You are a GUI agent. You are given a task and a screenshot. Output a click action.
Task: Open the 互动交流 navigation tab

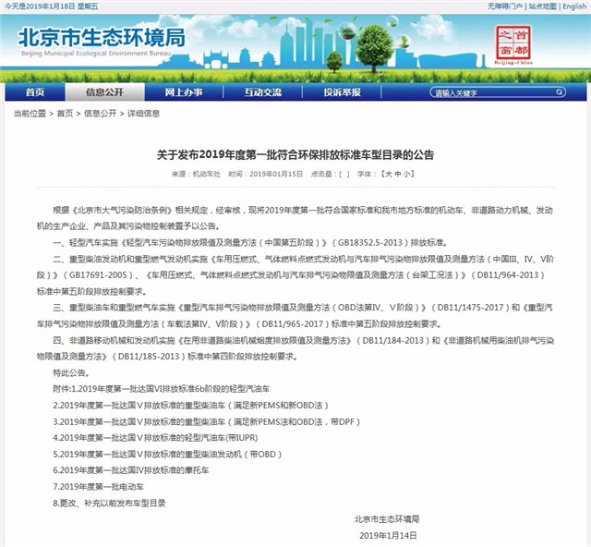click(x=262, y=92)
